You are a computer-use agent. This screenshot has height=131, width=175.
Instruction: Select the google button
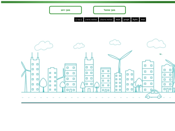coord(126,20)
